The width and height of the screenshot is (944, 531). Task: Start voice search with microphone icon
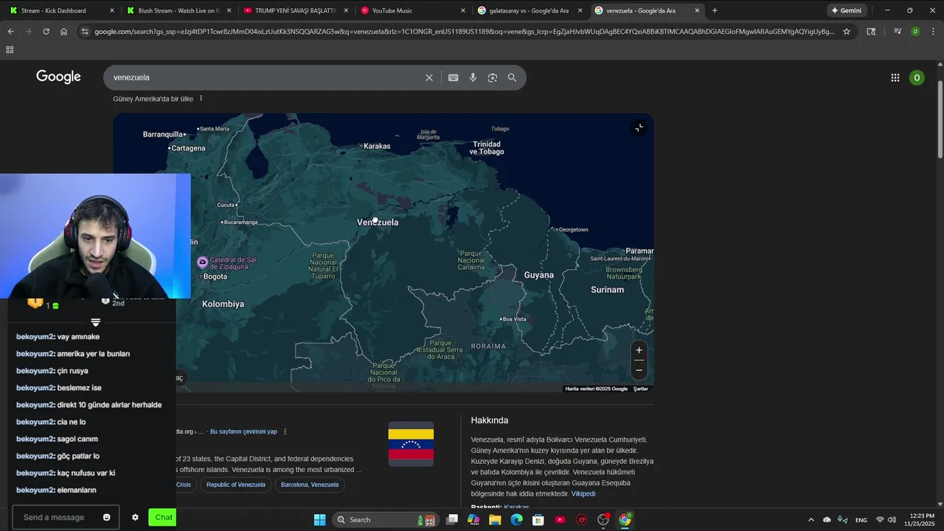coord(473,77)
